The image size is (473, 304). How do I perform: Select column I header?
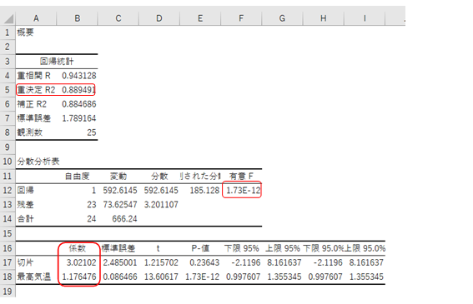365,18
